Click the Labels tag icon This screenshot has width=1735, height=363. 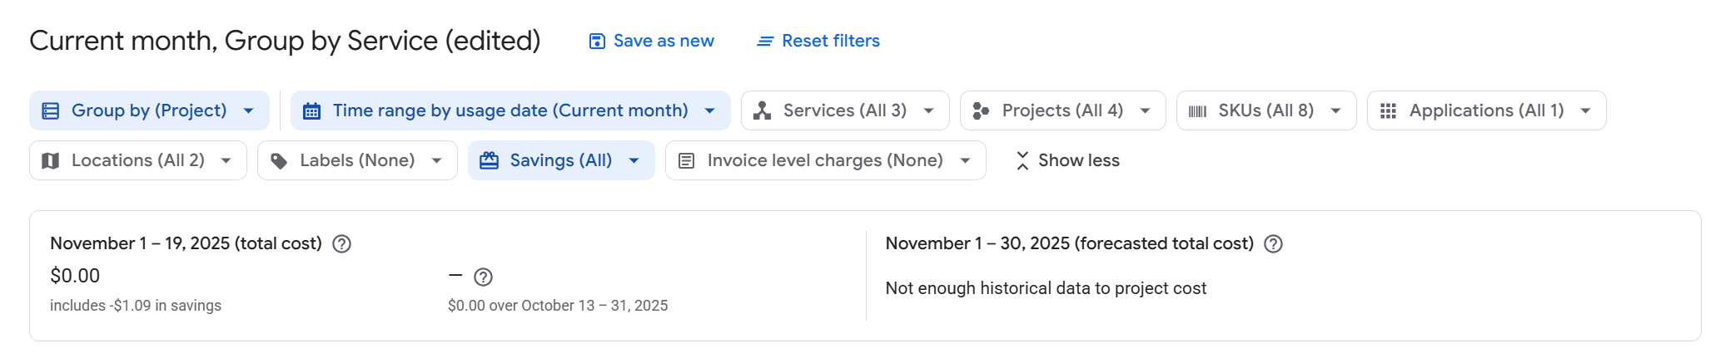(x=279, y=160)
